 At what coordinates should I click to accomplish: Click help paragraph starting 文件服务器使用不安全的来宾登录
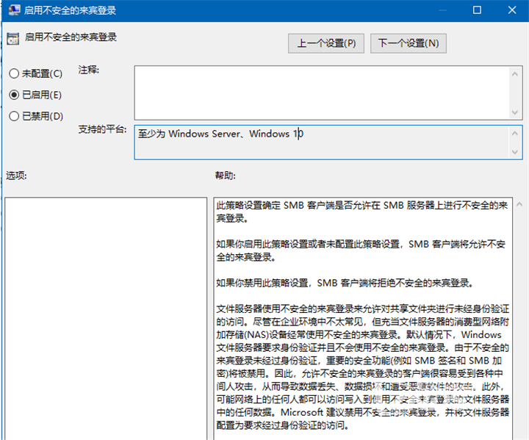click(363, 367)
